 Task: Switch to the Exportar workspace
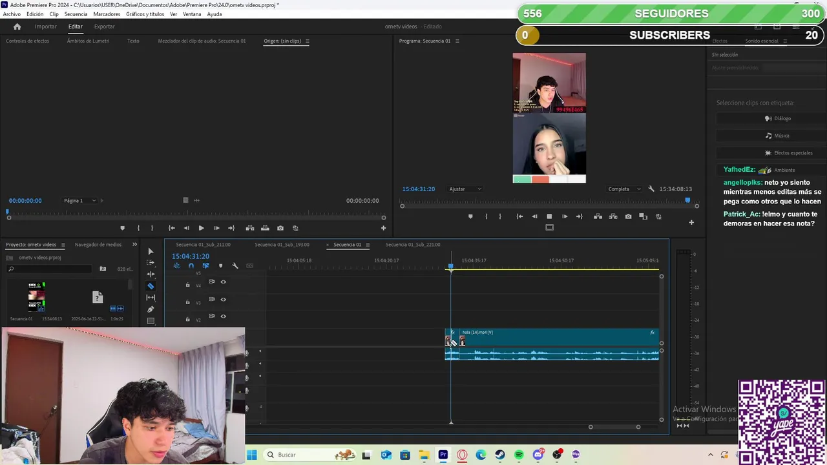pos(104,26)
